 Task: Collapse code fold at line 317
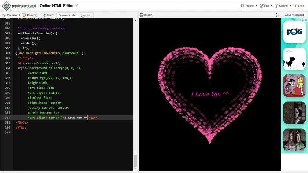click(11, 33)
